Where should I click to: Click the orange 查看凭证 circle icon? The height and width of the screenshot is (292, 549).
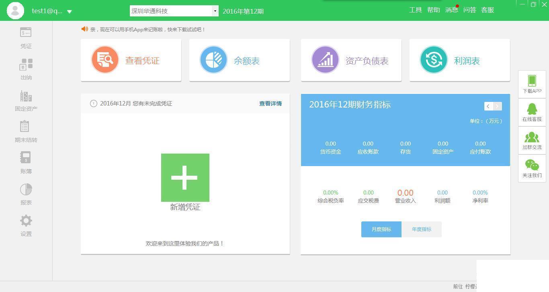pyautogui.click(x=105, y=60)
